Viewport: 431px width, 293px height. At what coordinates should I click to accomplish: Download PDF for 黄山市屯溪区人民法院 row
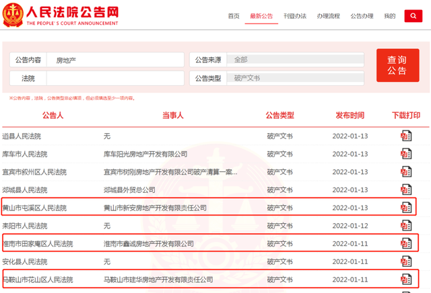(x=406, y=208)
